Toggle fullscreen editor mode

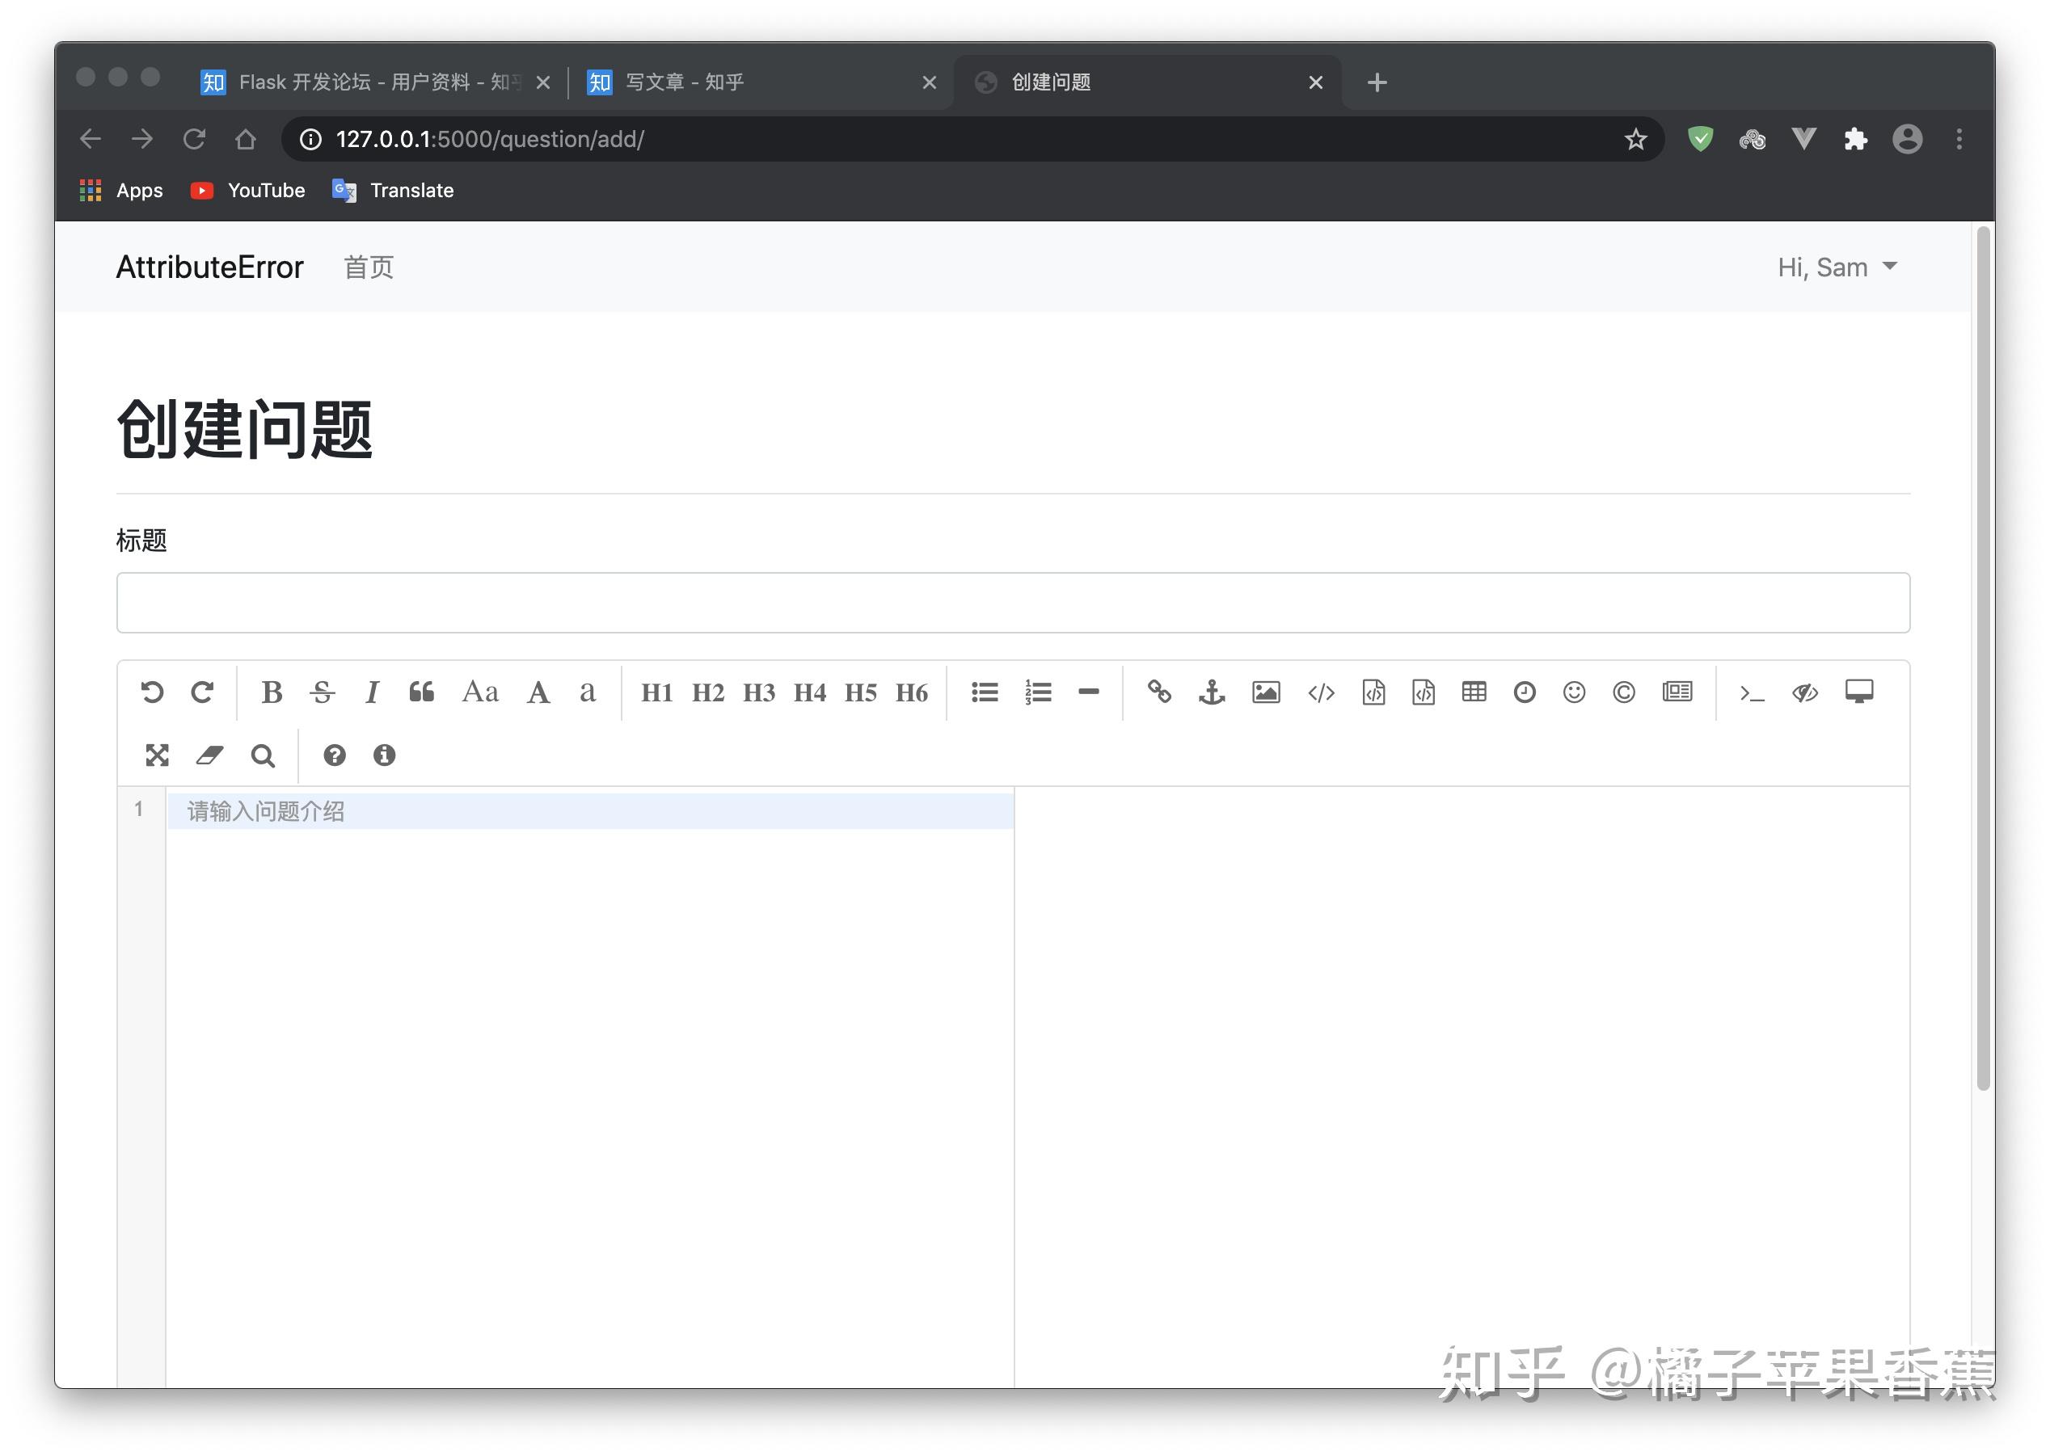coord(157,755)
